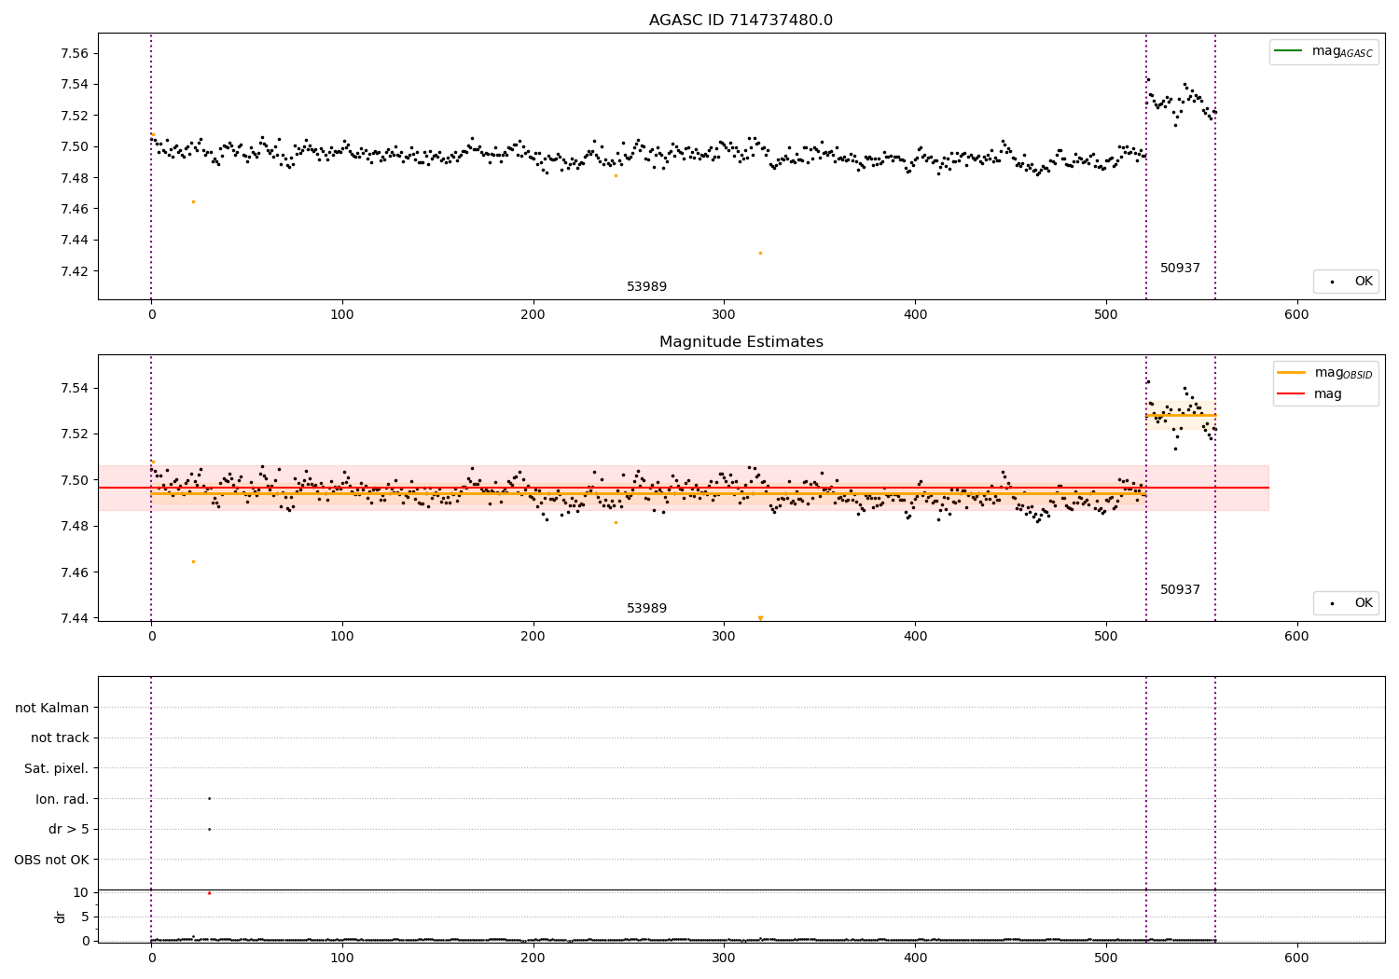The image size is (1399, 979).
Task: Click the red triangle marker in dr panel
Action: [x=209, y=893]
